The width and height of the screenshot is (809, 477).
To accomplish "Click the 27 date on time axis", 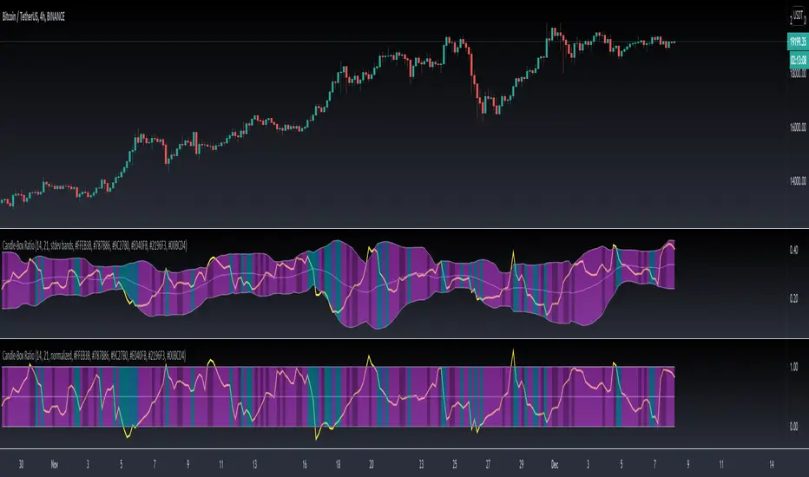I will (x=488, y=465).
